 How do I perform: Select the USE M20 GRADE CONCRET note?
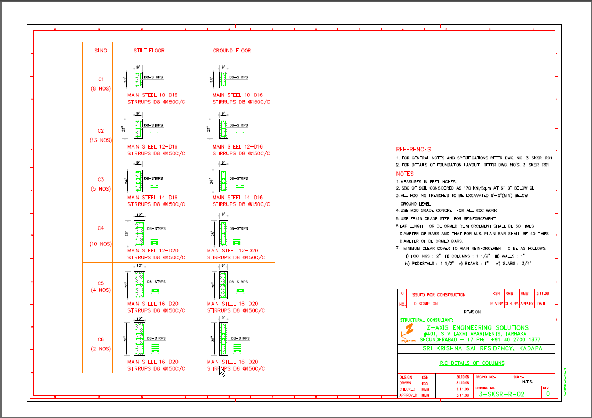pyautogui.click(x=447, y=210)
